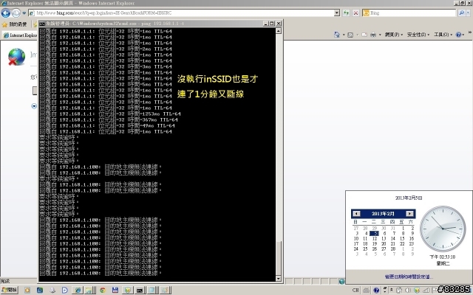Select day 28 in the calendar

click(x=392, y=249)
